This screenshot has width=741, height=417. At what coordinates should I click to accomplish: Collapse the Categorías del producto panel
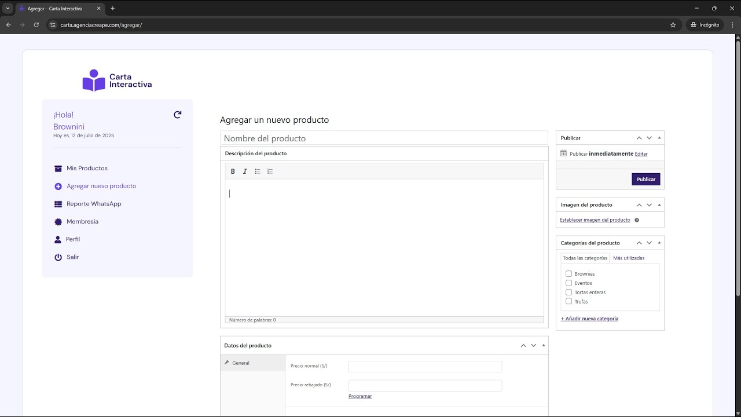pos(659,243)
